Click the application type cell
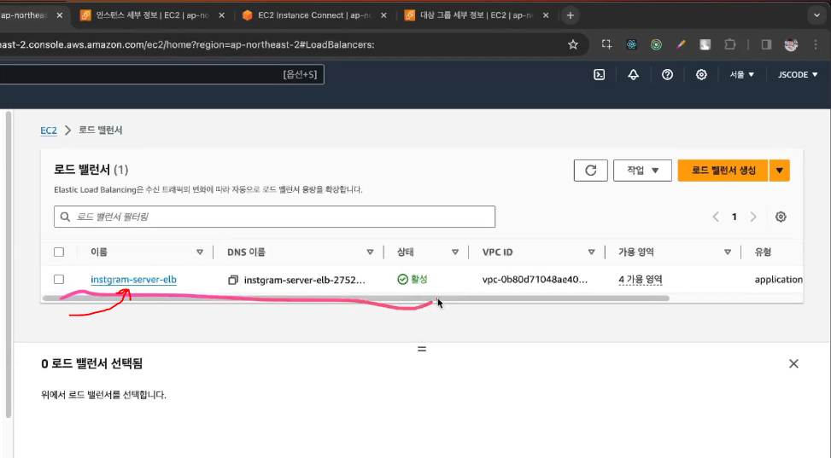831x458 pixels. click(x=779, y=280)
